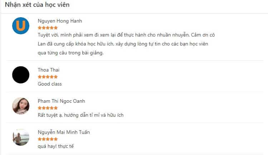This screenshot has width=268, height=155.
Task: Click the Thoa Thai reviewer name
Action: pos(49,70)
